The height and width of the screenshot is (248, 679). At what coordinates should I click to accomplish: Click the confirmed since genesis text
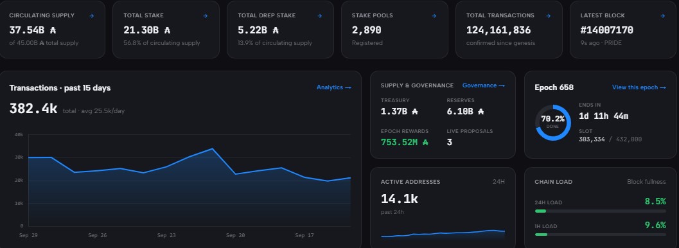tap(500, 43)
